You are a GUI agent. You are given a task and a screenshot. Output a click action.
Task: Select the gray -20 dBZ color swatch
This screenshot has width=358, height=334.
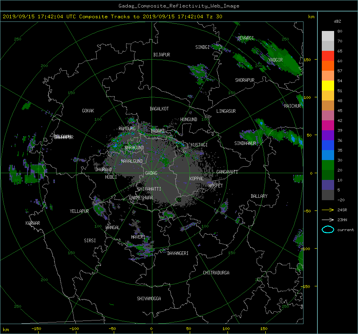(x=328, y=195)
